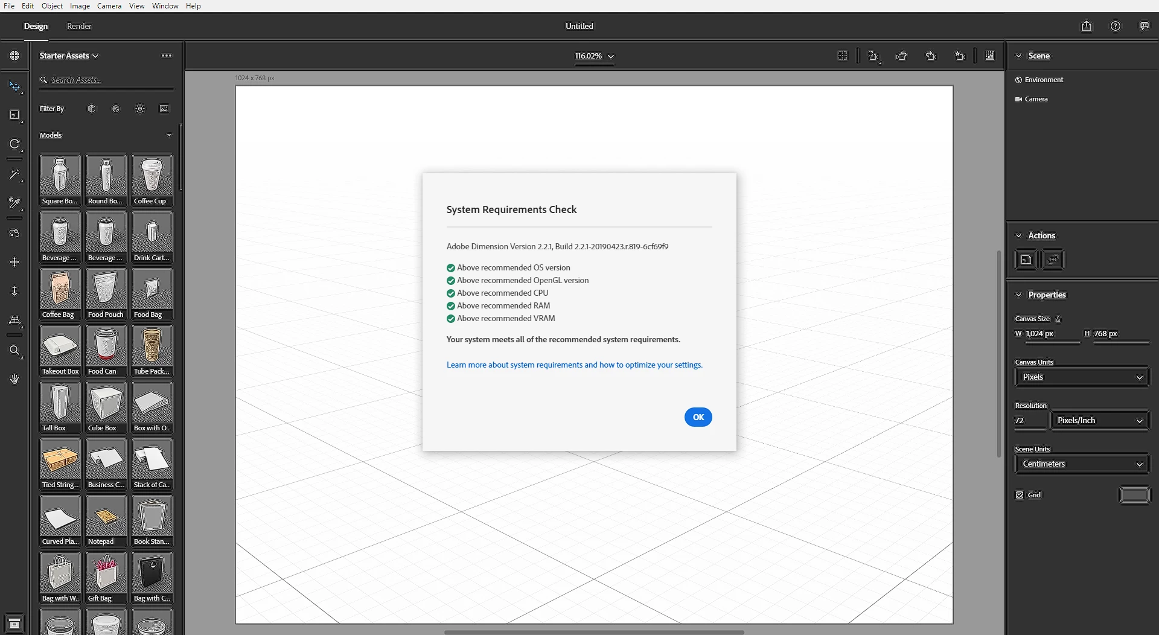
Task: Open the 116.02% zoom dropdown
Action: pyautogui.click(x=594, y=56)
